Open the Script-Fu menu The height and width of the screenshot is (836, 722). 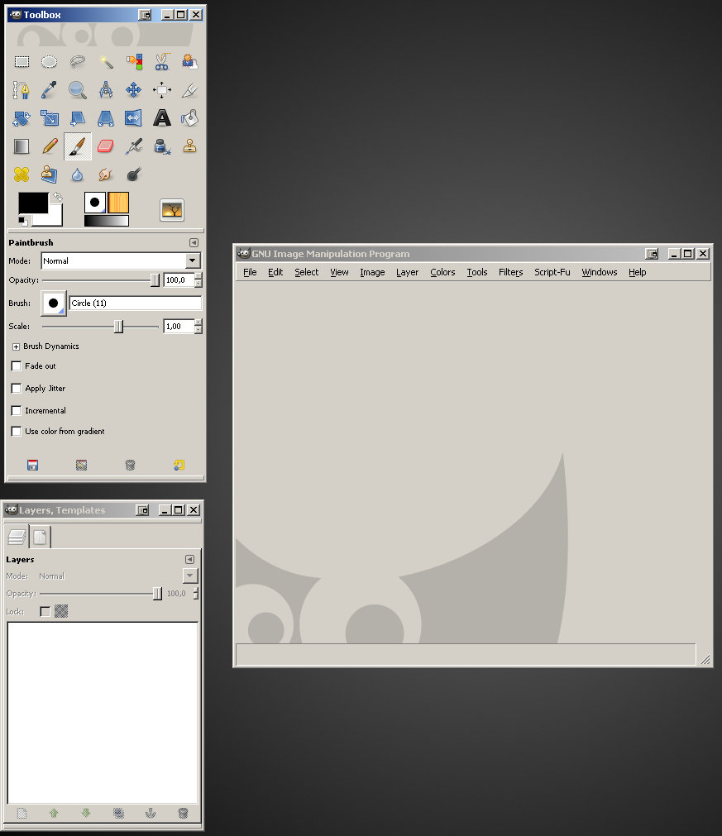[552, 272]
